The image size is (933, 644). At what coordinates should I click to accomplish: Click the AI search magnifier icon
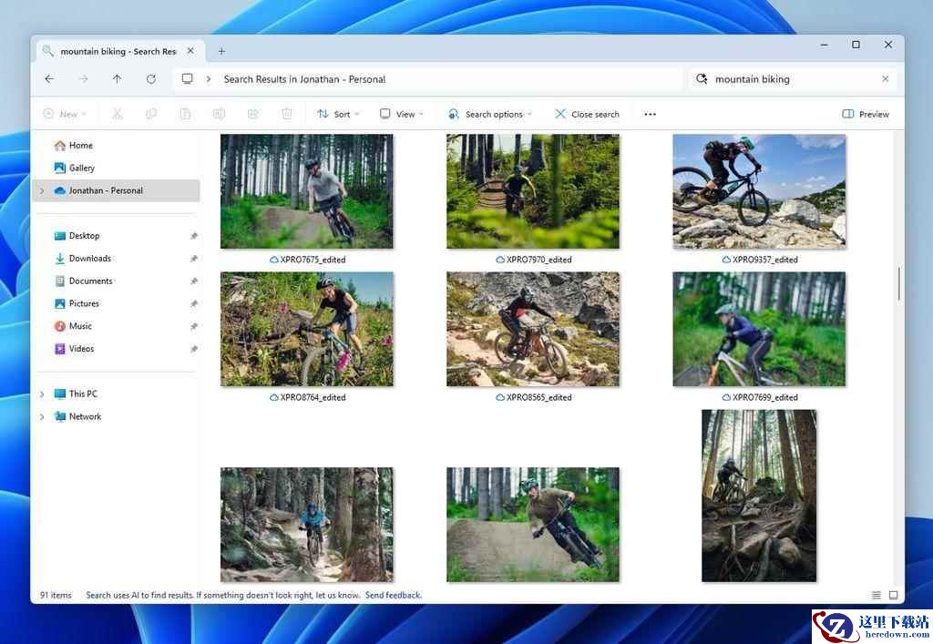coord(702,79)
